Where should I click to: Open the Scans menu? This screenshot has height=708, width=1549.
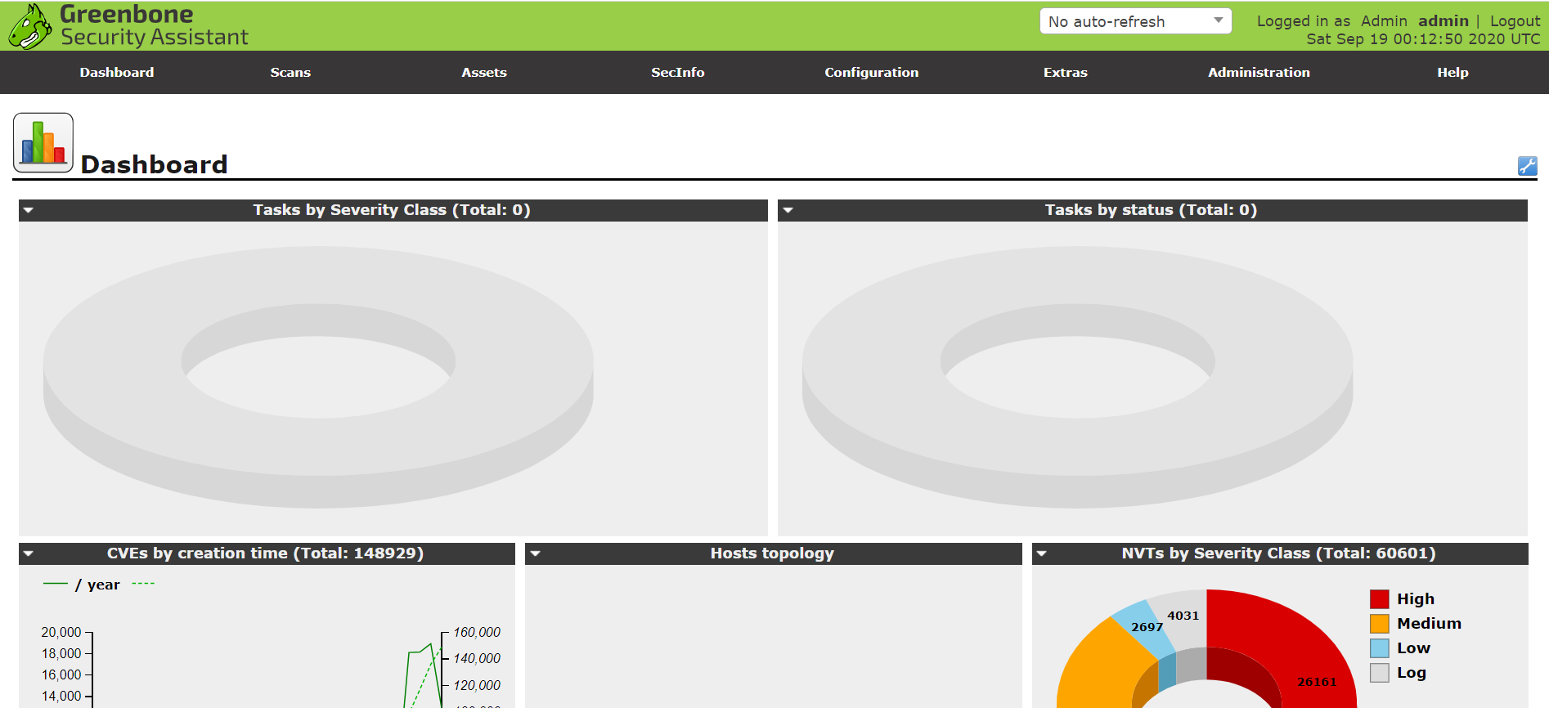click(290, 72)
